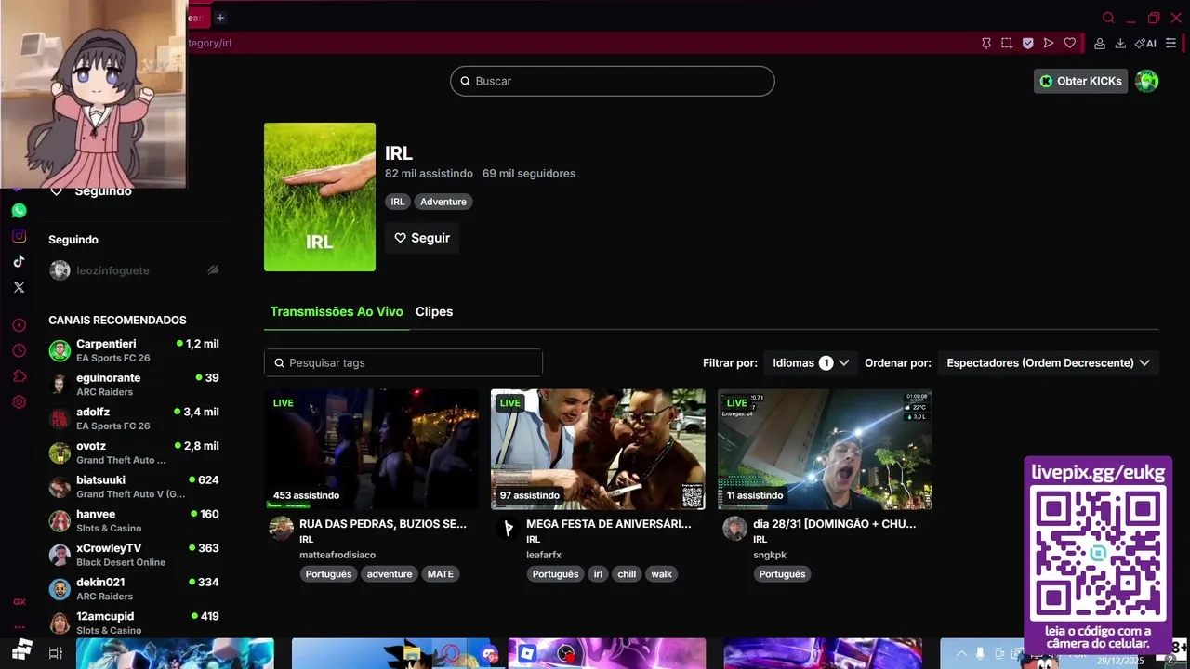Switch to the Clipes tab

click(434, 311)
